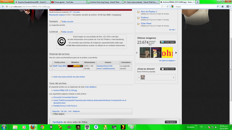Bookmark this page with the star icon
Viewport: 232px width, 130px height.
[162, 6]
